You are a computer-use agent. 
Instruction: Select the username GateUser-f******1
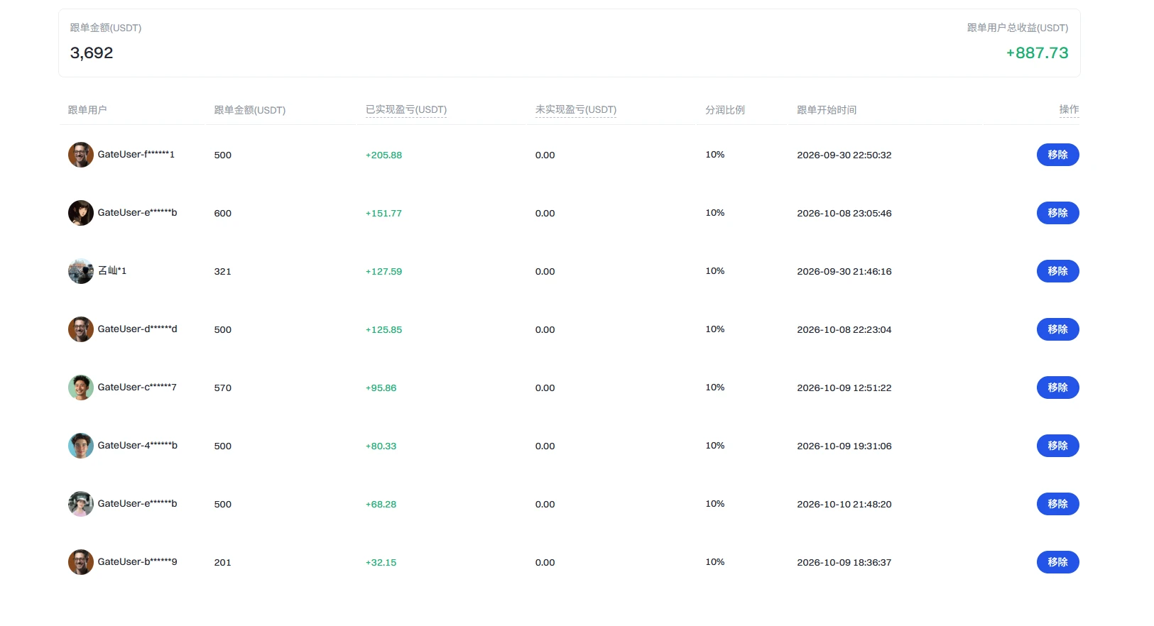pyautogui.click(x=136, y=154)
